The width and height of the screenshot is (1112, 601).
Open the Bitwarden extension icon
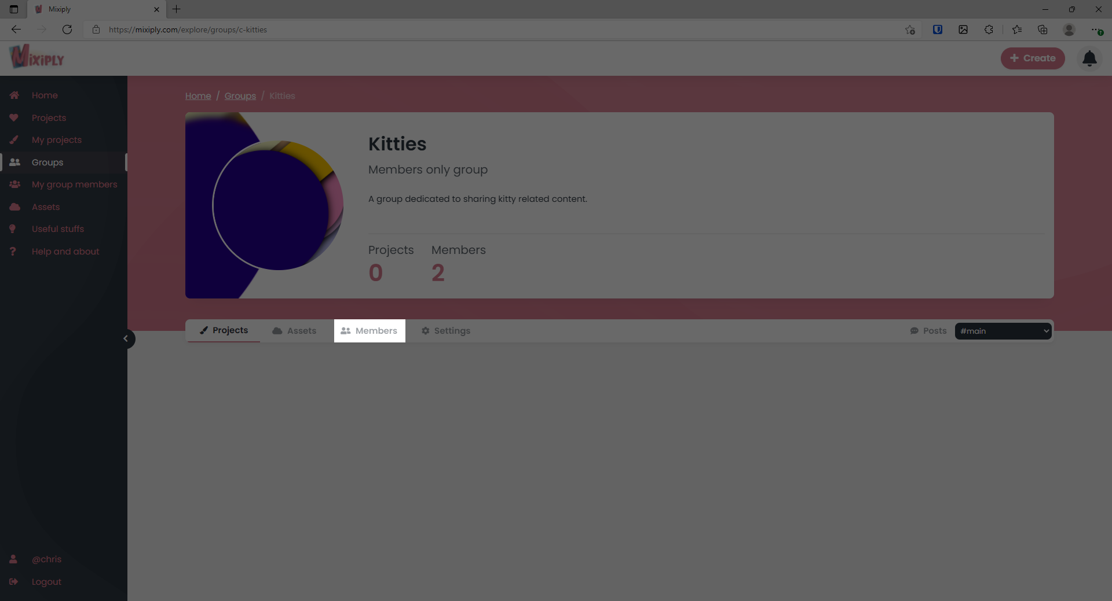(x=938, y=30)
